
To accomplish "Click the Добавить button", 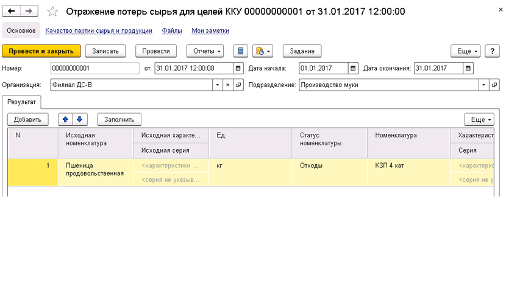I will point(28,119).
